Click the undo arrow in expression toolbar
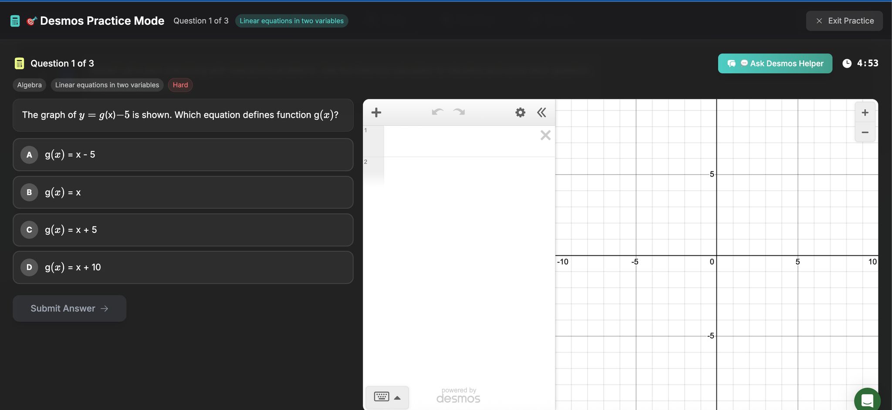892x410 pixels. pyautogui.click(x=437, y=112)
